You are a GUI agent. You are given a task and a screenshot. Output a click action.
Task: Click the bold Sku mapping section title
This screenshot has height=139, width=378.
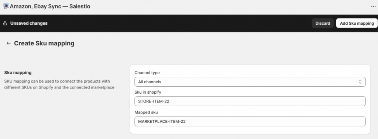click(x=18, y=73)
